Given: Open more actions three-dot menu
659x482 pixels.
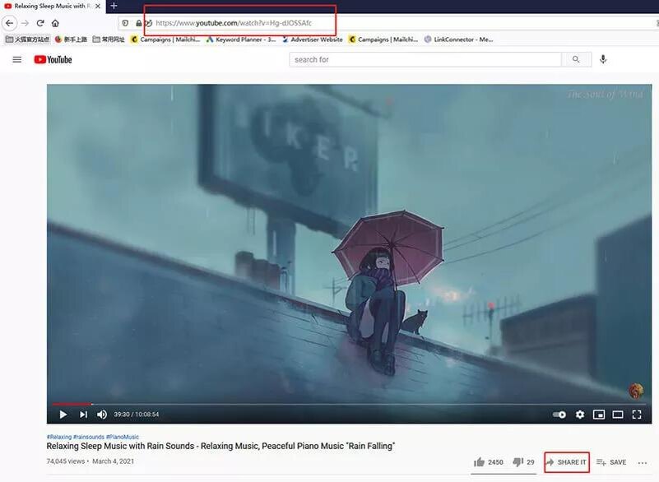Looking at the screenshot, I should [643, 462].
